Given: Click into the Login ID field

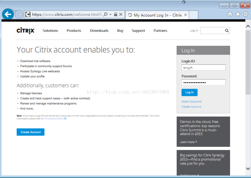Looking at the screenshot, I should (x=203, y=68).
